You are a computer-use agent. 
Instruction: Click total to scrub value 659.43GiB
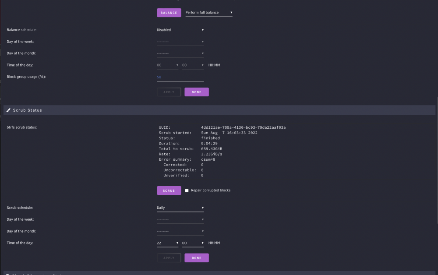(x=212, y=148)
